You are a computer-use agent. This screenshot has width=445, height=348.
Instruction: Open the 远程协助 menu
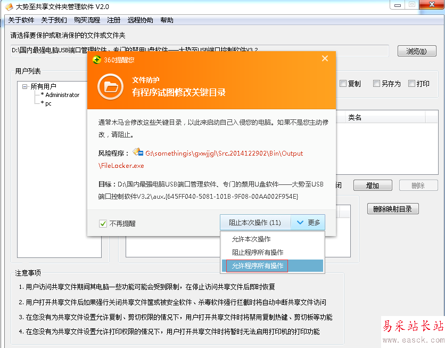(x=140, y=20)
